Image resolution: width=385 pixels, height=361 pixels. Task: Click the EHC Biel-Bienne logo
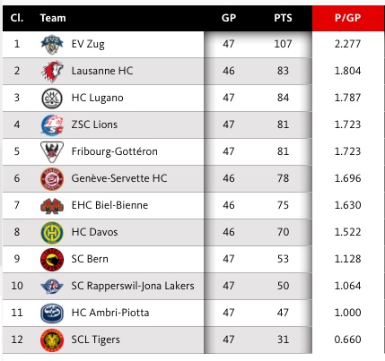[52, 206]
